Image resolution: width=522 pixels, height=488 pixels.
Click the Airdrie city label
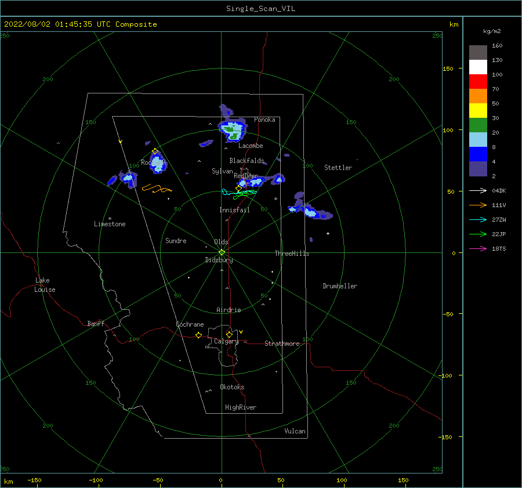point(229,310)
